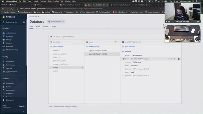The image size is (203, 114).
Task: Click the Conversions flag icon
Action: 3,90
